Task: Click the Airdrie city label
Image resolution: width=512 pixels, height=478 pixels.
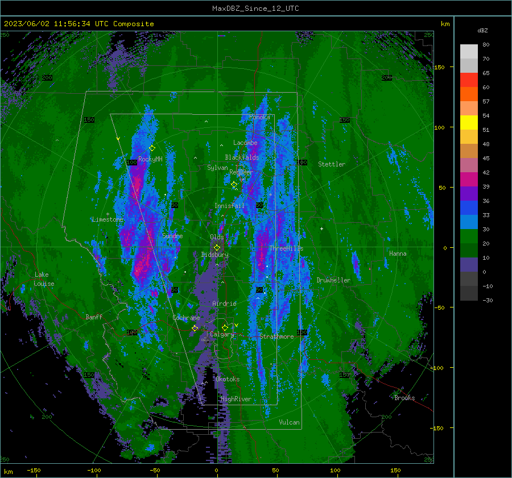Action: tap(224, 304)
